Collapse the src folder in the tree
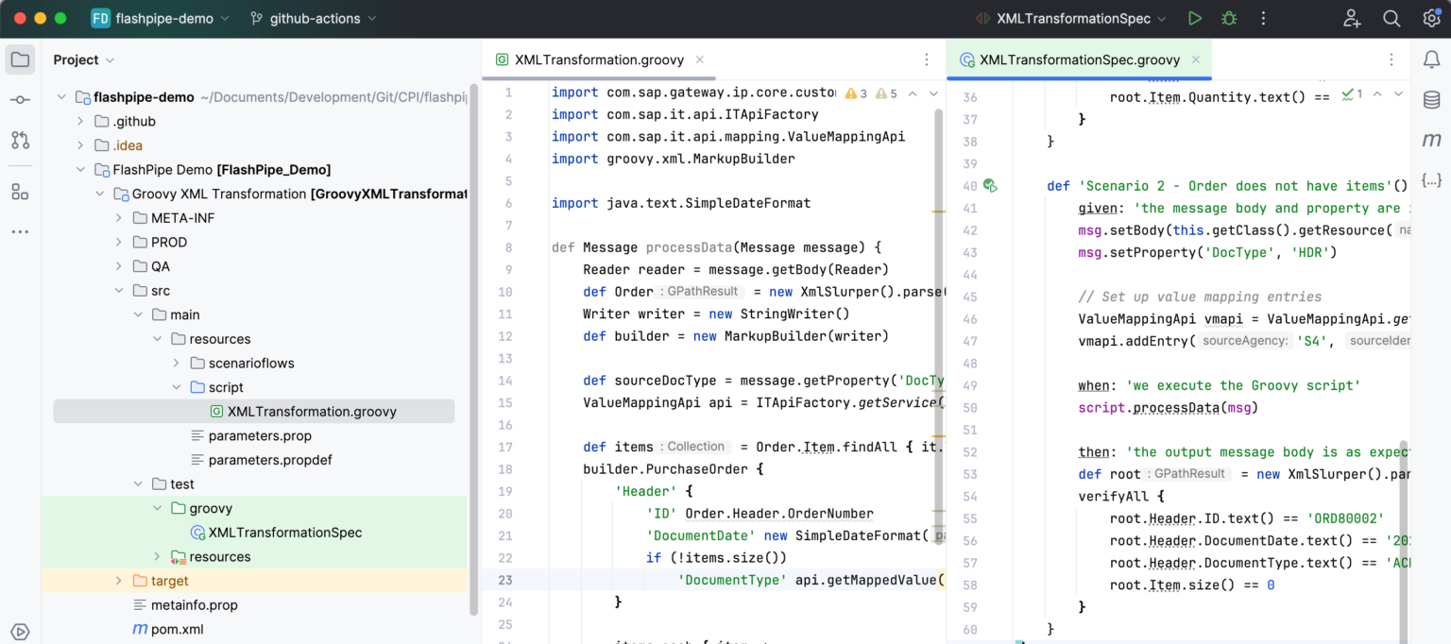This screenshot has width=1451, height=644. (118, 290)
